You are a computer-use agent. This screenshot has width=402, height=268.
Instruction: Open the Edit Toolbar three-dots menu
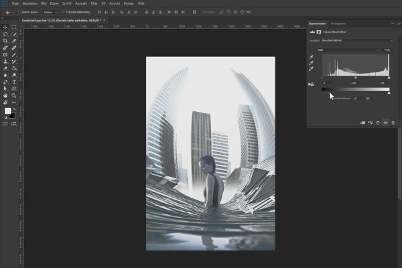coord(14,103)
